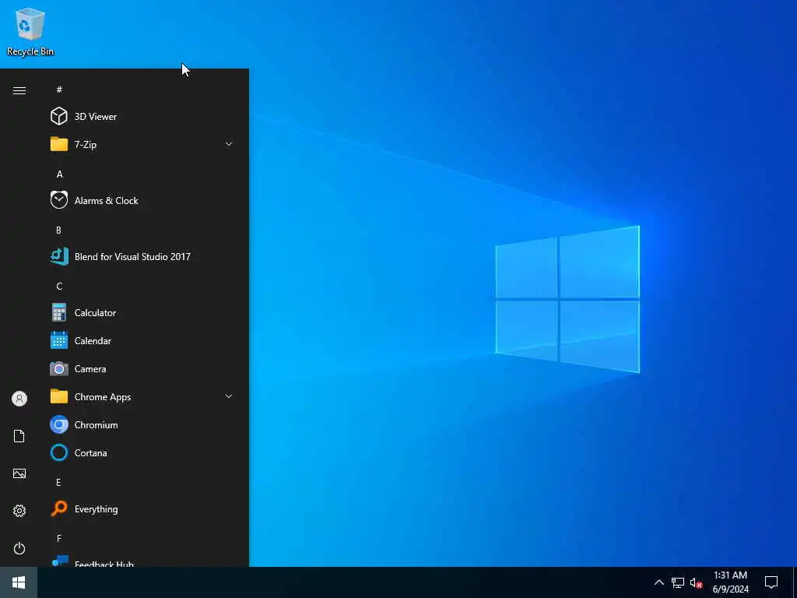Launch the Calculator app
Viewport: 797px width, 598px height.
click(x=142, y=313)
